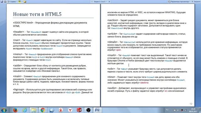
Task: Click the <article> bold tag heading
Action: [112, 34]
